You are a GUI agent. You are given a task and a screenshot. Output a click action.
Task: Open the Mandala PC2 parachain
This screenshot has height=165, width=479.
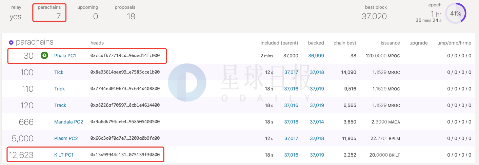tap(68, 122)
